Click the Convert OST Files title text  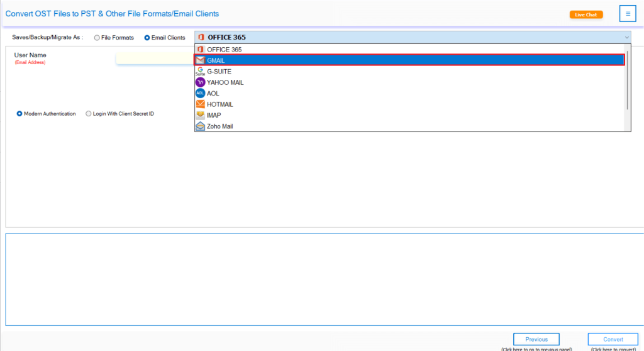(x=112, y=14)
